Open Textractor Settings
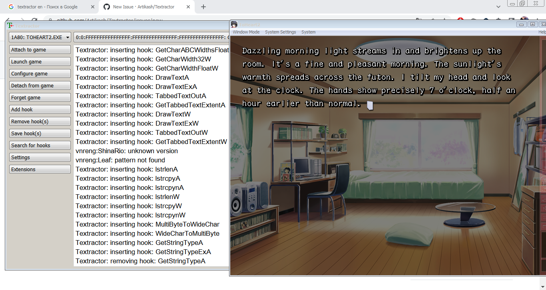The width and height of the screenshot is (546, 290). click(x=40, y=157)
